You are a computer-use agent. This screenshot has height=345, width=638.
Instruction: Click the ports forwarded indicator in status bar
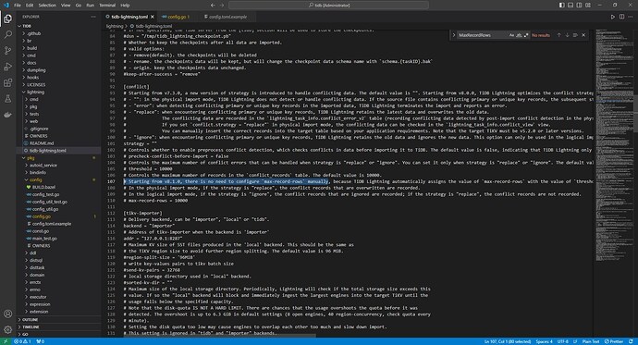[41, 341]
